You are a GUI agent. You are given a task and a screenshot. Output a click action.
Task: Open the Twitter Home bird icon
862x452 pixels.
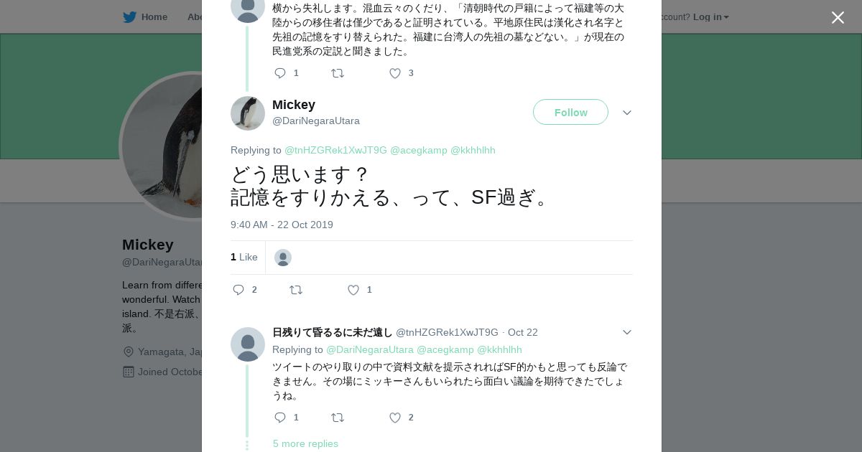[x=130, y=17]
